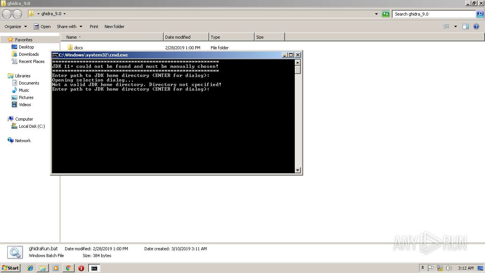
Task: Click the ghidra_9.0 breadcrumb segment
Action: point(51,14)
